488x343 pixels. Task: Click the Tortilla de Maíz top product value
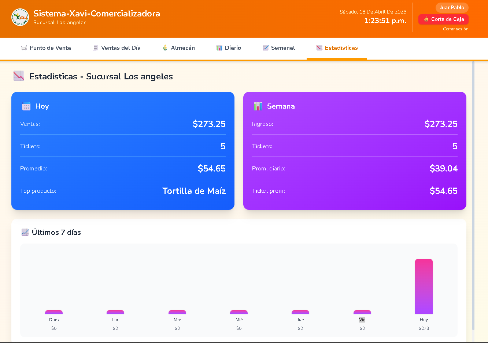point(194,191)
